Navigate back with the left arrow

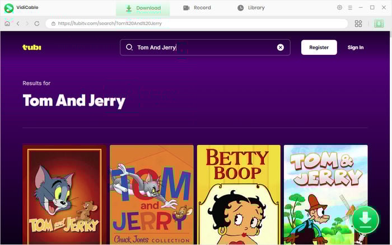coord(18,23)
